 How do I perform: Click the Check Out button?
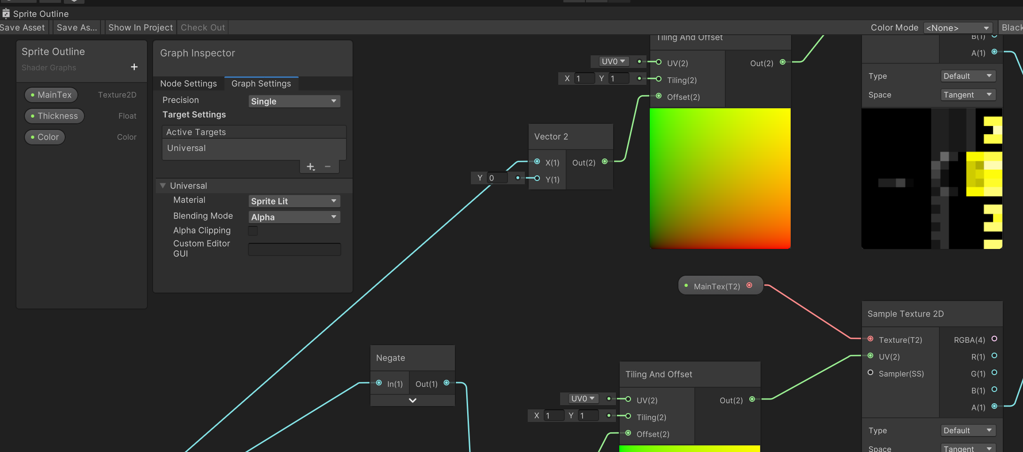click(203, 28)
